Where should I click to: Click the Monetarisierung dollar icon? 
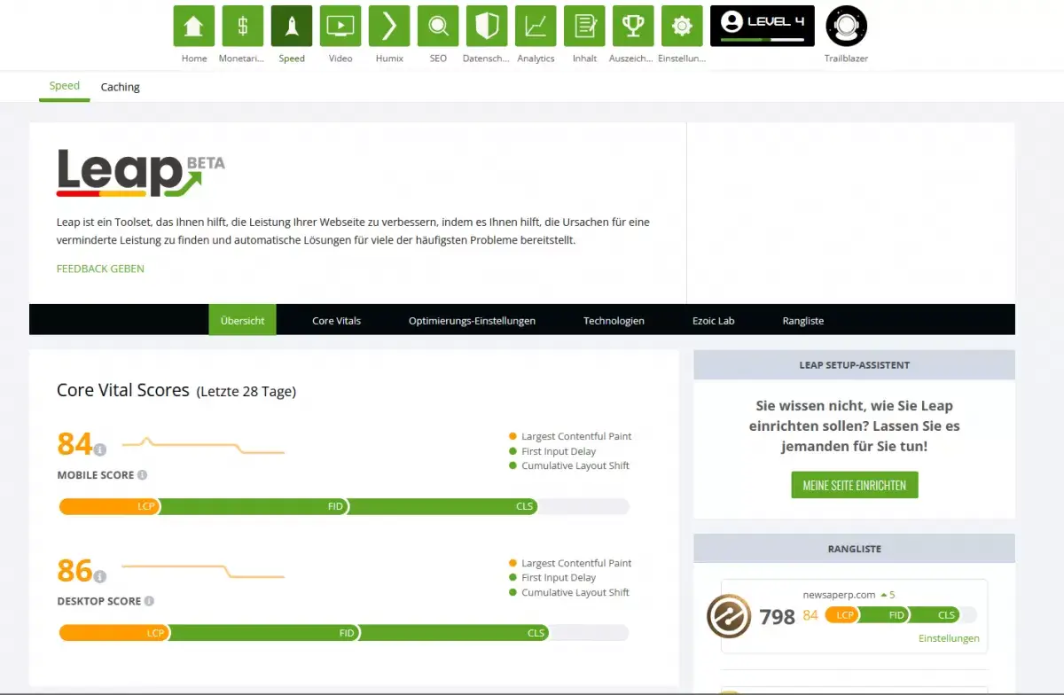[242, 27]
